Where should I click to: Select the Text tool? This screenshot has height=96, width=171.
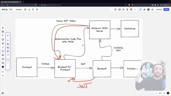click(3, 35)
